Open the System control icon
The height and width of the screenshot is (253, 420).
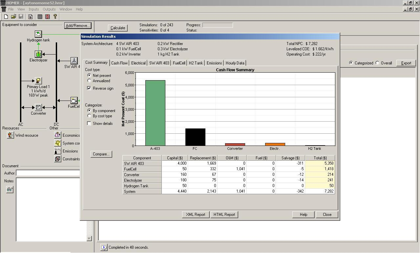tap(58, 143)
